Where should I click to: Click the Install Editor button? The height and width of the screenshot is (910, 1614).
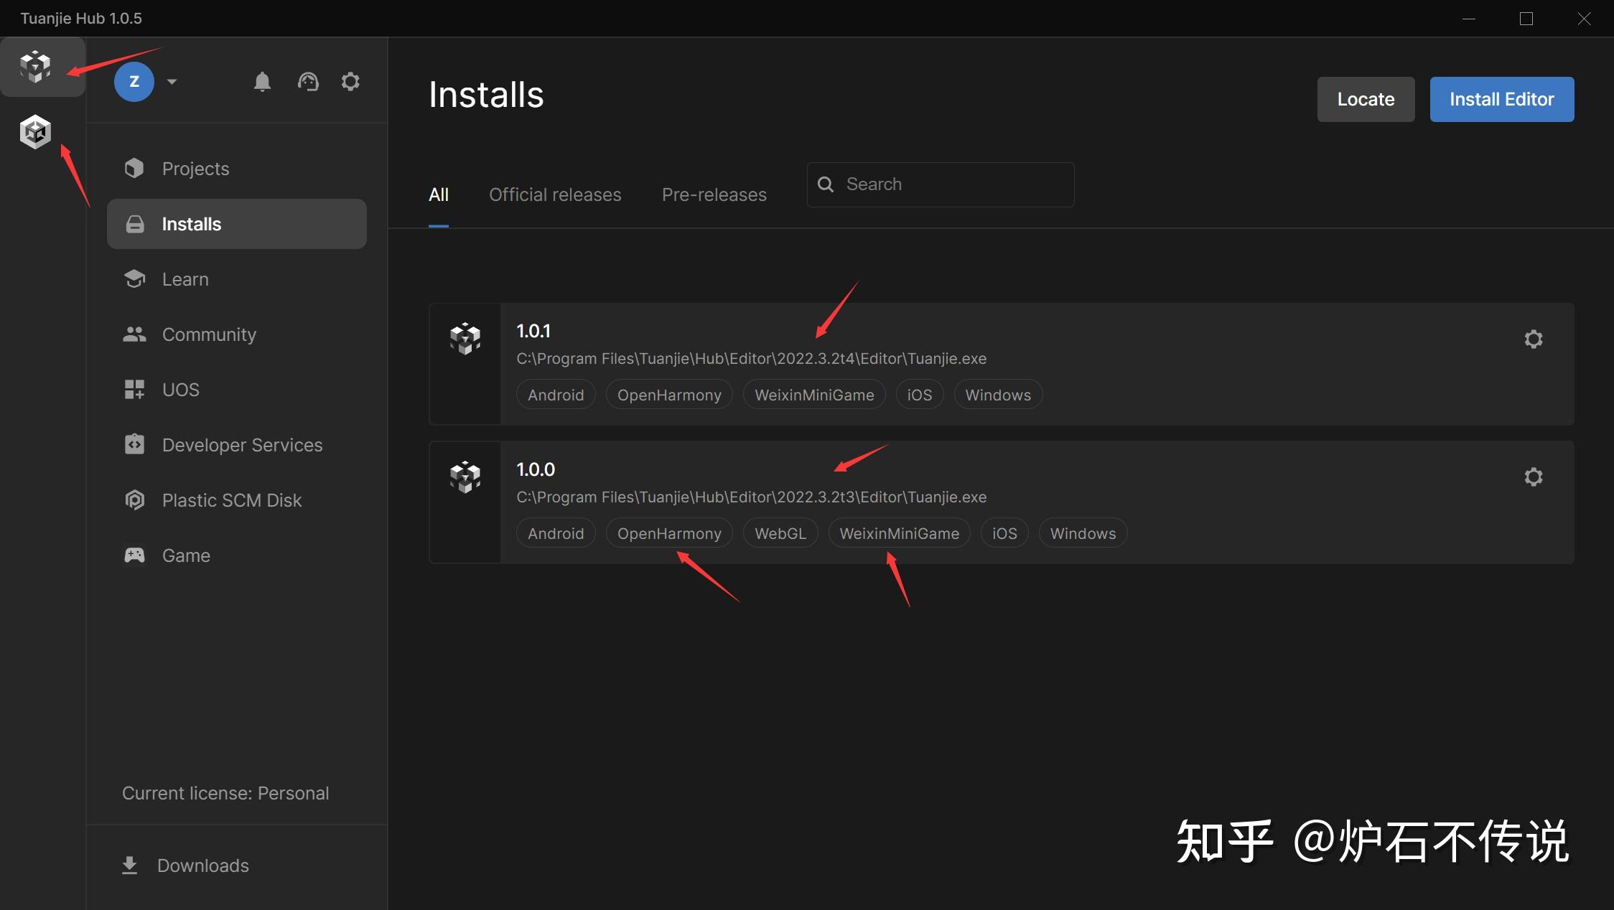pyautogui.click(x=1501, y=99)
